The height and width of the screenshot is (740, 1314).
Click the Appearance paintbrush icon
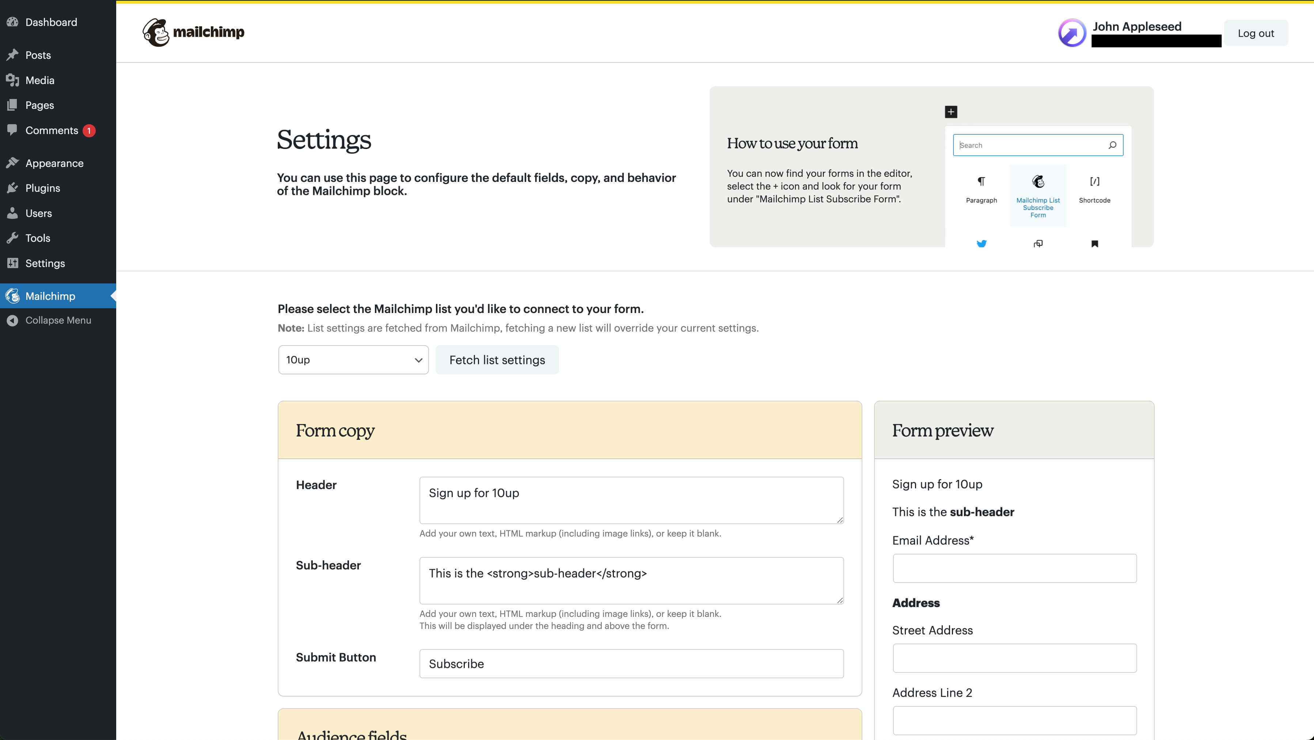click(x=12, y=163)
